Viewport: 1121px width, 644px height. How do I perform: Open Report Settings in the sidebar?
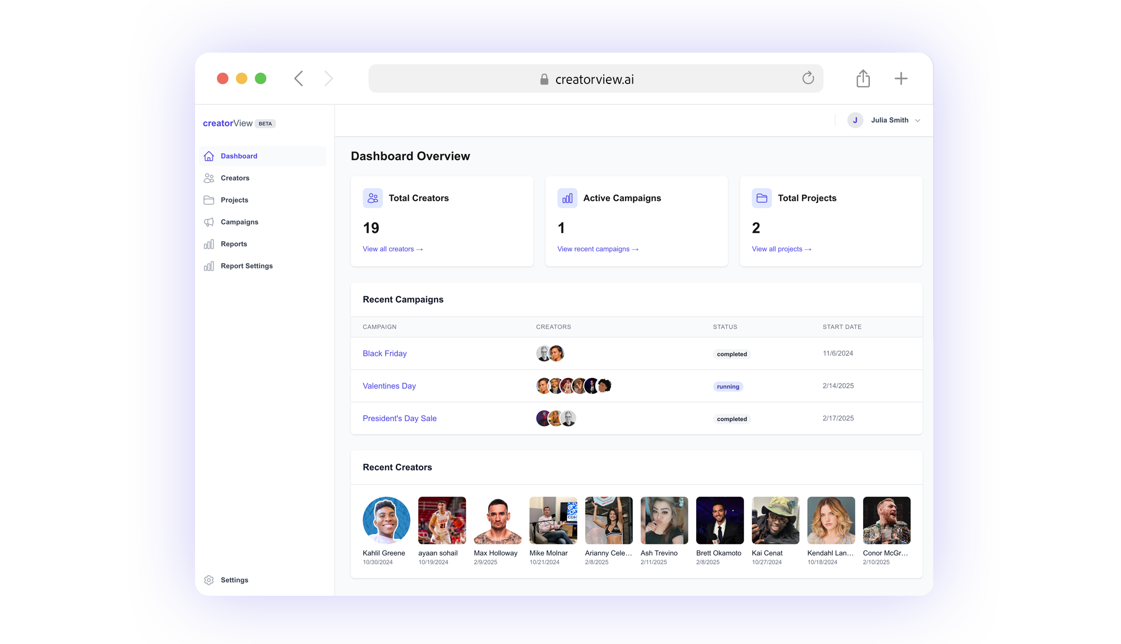click(247, 266)
